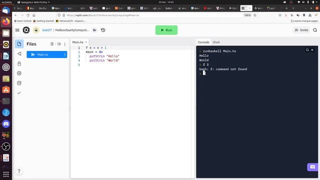Open a new Firefox tab with plus
320x180 pixels.
pyautogui.click(x=286, y=8)
